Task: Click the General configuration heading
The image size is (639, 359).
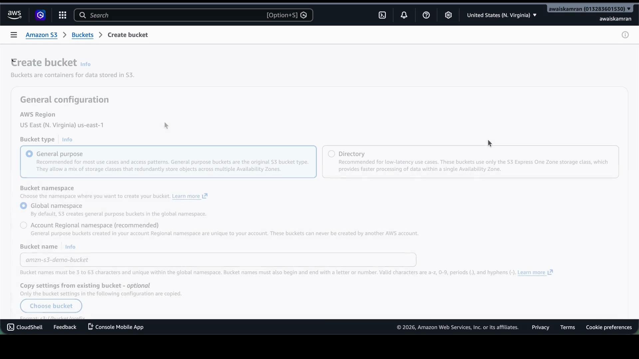Action: tap(65, 100)
